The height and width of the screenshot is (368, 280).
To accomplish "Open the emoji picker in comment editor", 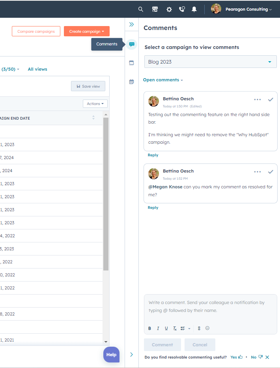I will point(207,328).
